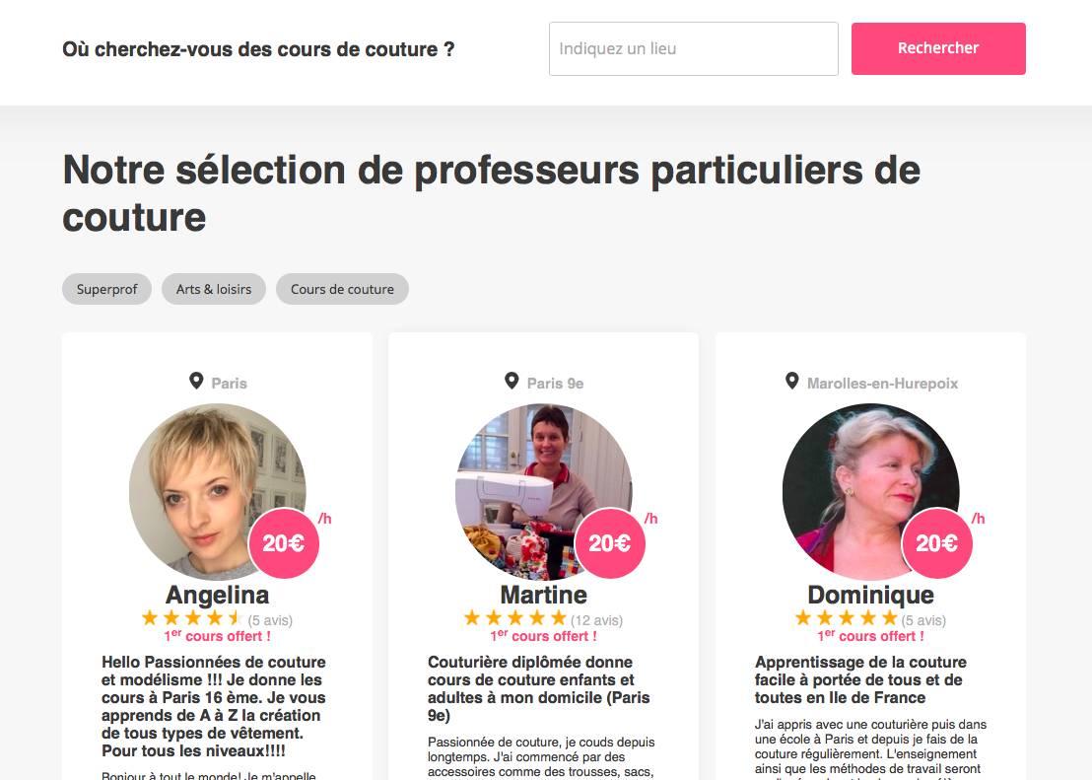Open Martine's profile photo
Screen dimensions: 1092x780
(x=544, y=492)
